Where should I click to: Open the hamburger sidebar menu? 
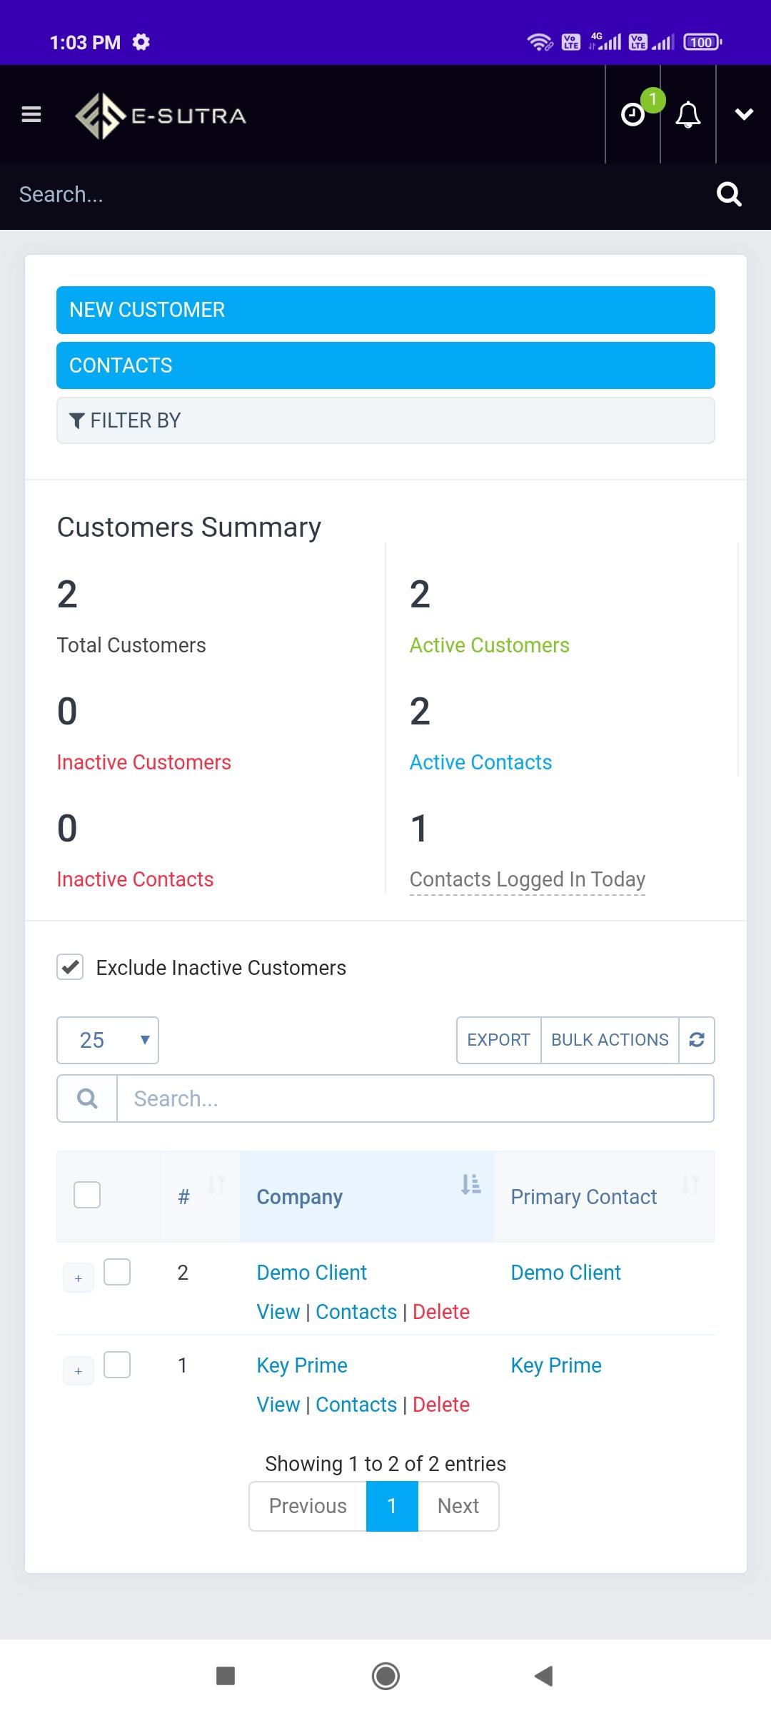[31, 114]
